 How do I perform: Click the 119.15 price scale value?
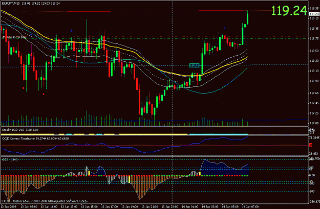(x=314, y=18)
